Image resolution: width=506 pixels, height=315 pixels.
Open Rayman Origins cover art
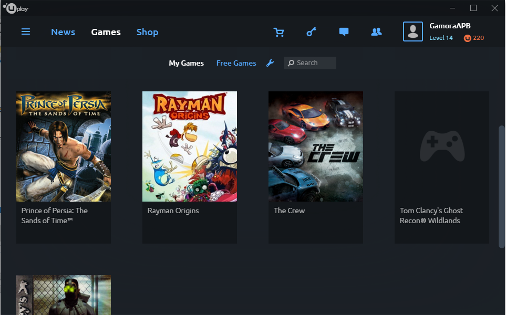(x=190, y=146)
